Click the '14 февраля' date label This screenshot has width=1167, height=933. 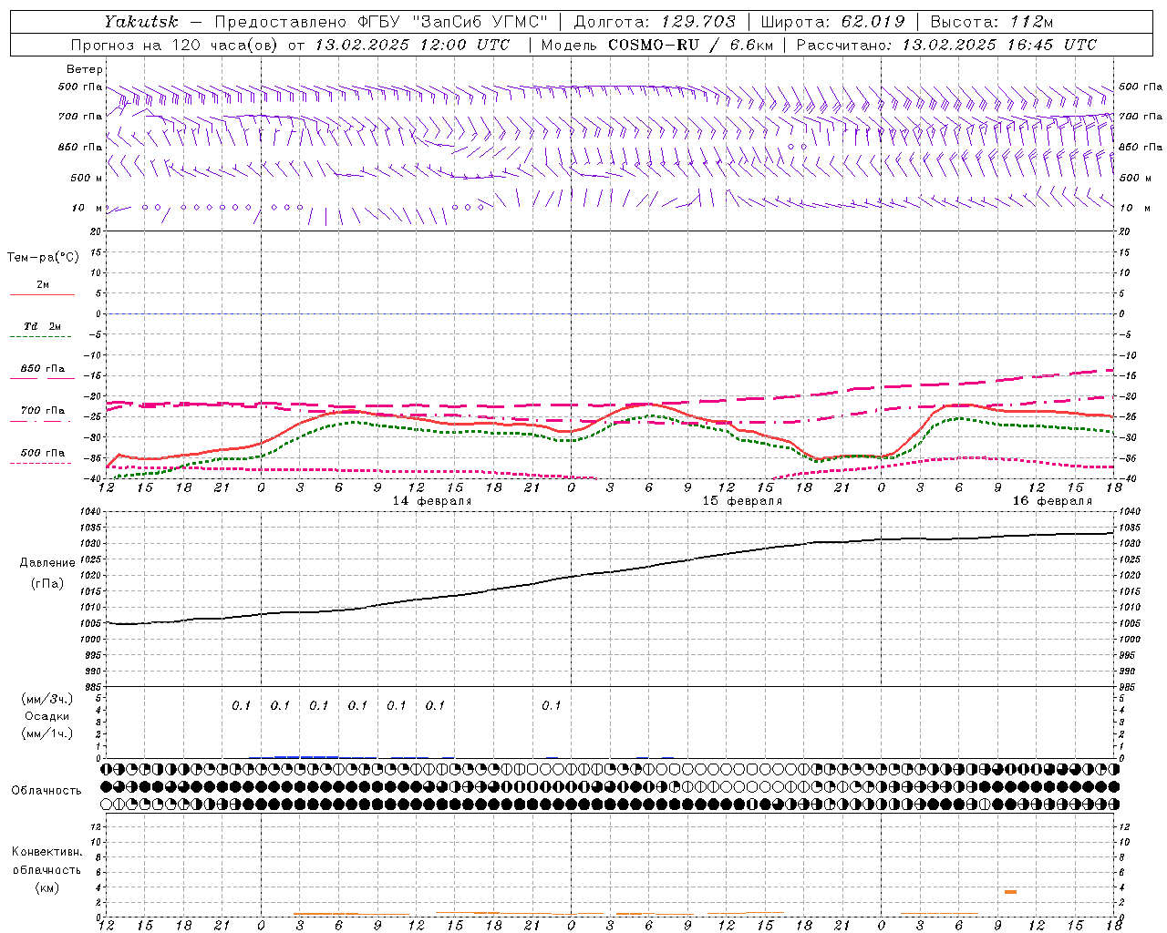click(x=431, y=501)
